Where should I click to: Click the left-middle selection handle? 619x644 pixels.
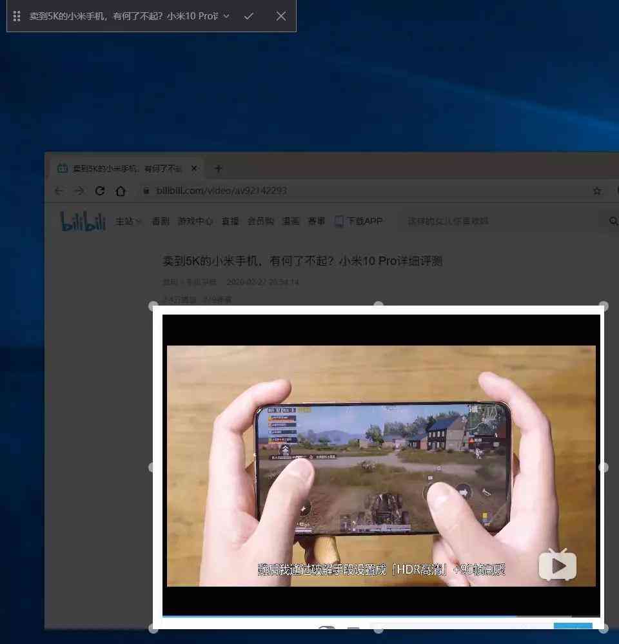[152, 467]
